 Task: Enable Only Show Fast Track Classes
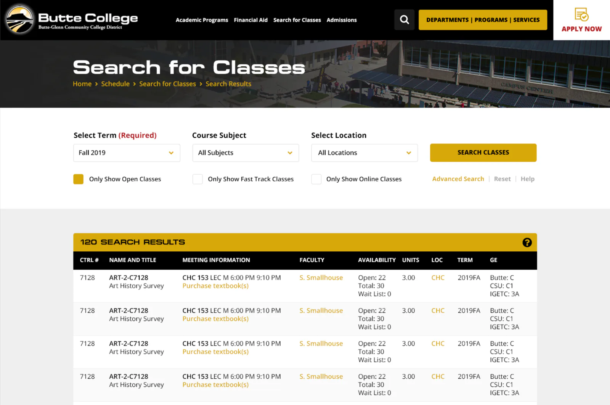coord(197,179)
